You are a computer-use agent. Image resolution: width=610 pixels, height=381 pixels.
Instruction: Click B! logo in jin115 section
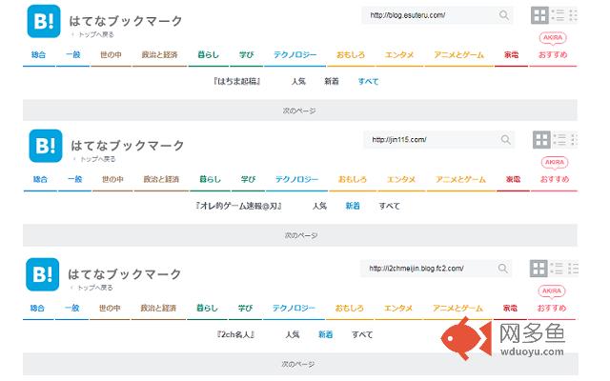[43, 147]
